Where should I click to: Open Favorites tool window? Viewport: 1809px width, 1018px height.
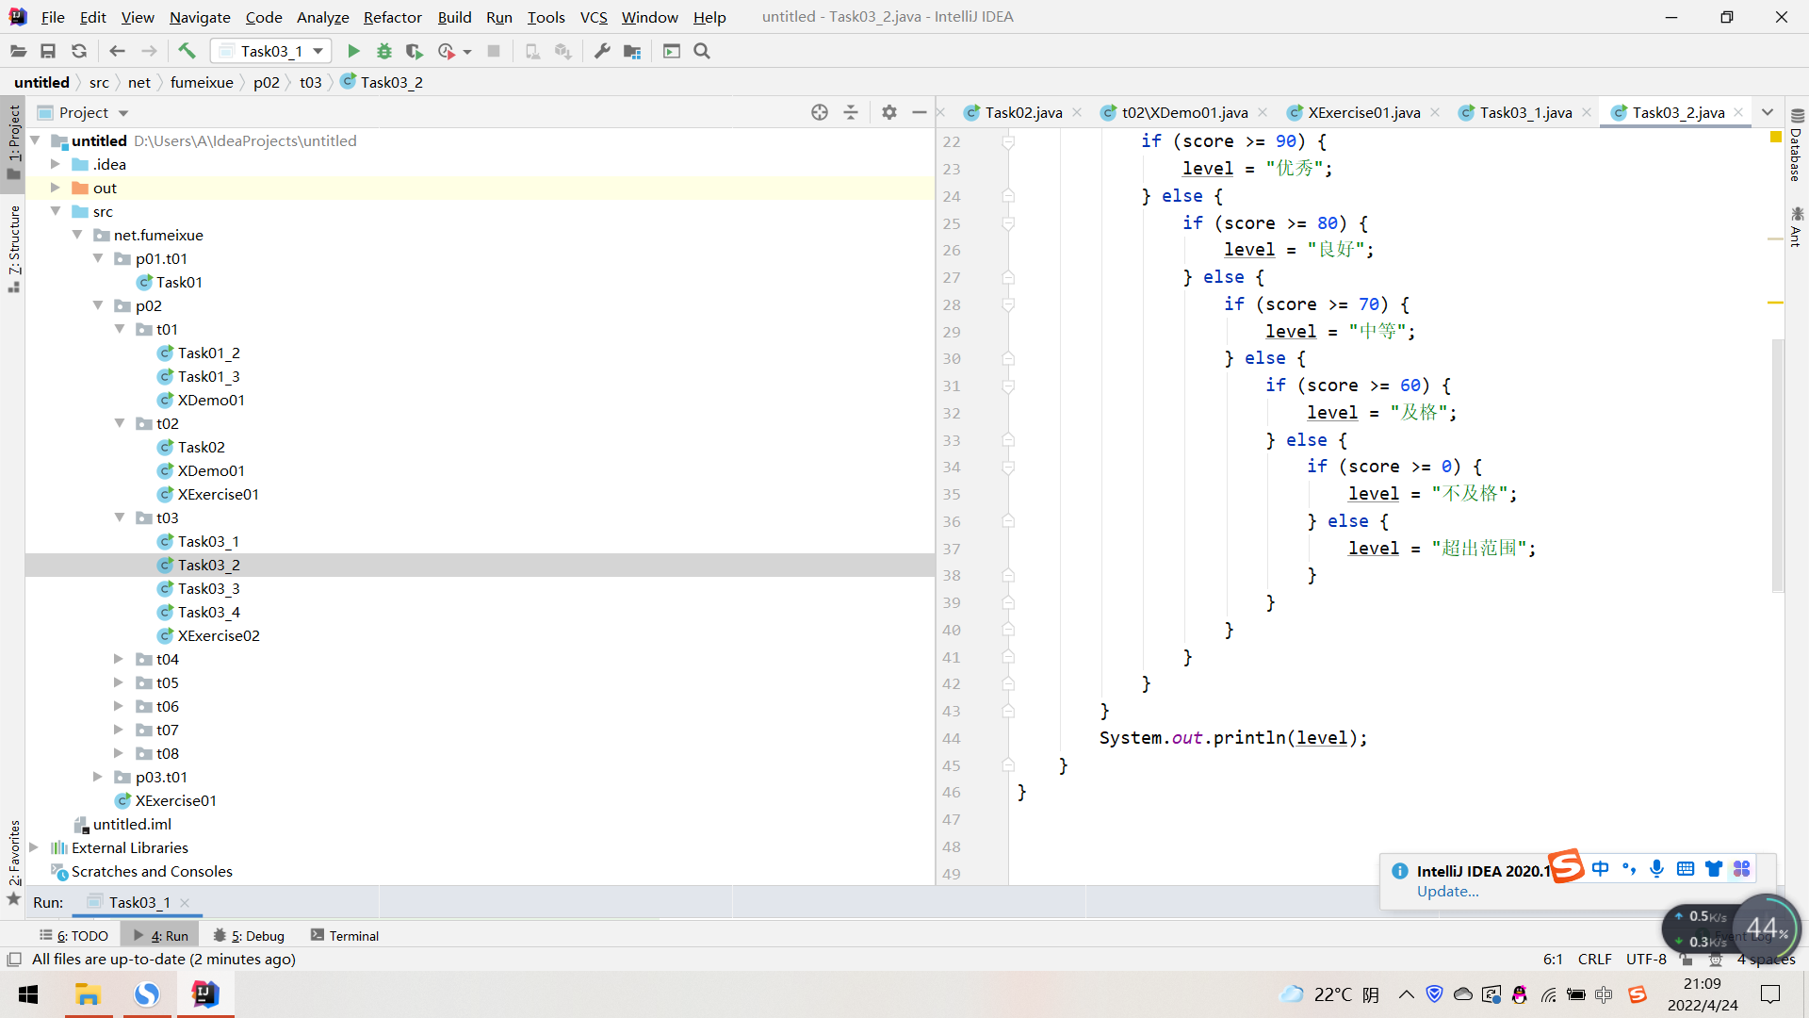pos(14,862)
